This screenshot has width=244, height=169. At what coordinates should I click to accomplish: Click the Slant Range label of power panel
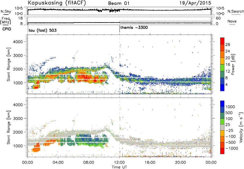[x=9, y=64]
